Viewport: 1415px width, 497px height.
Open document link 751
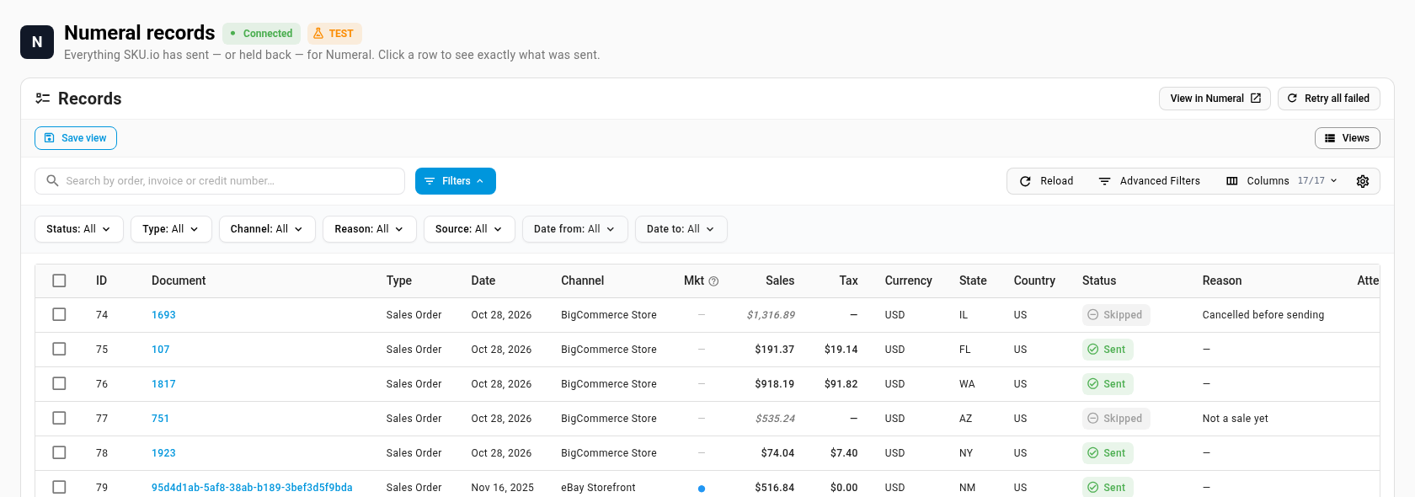click(x=161, y=419)
